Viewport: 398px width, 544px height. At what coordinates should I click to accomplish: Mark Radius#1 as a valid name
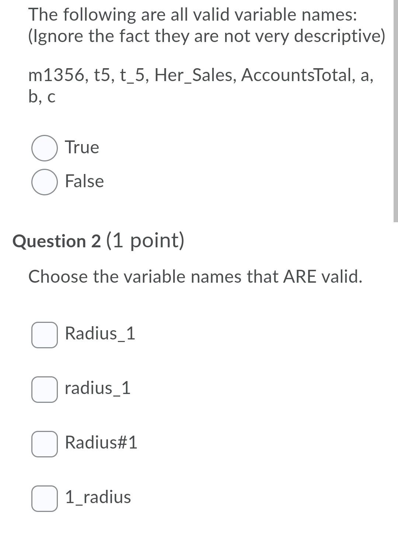pos(44,444)
